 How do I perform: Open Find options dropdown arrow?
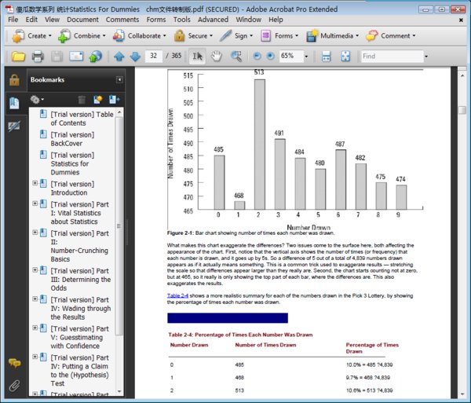426,57
